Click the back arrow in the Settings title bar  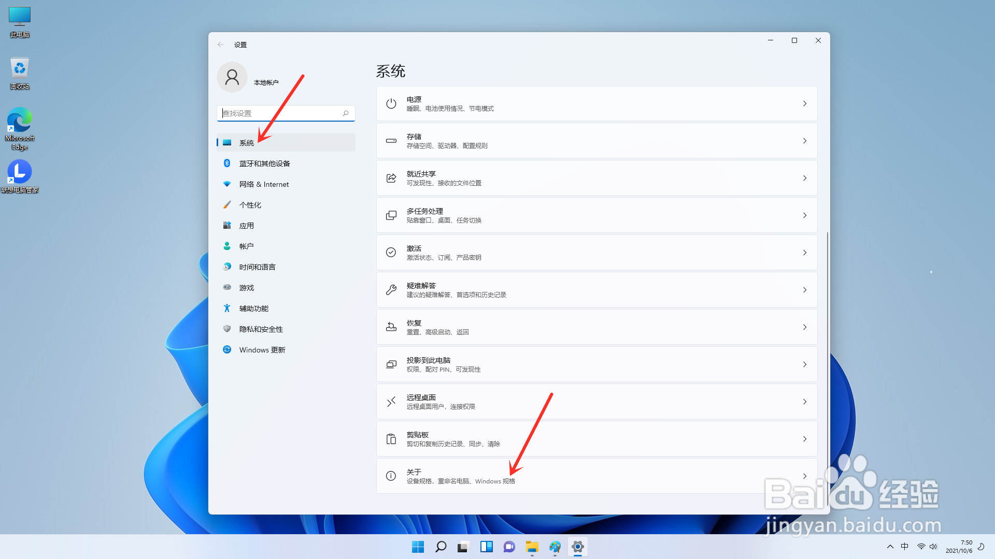[221, 45]
